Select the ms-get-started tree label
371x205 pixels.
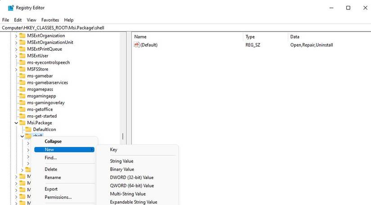pos(42,116)
